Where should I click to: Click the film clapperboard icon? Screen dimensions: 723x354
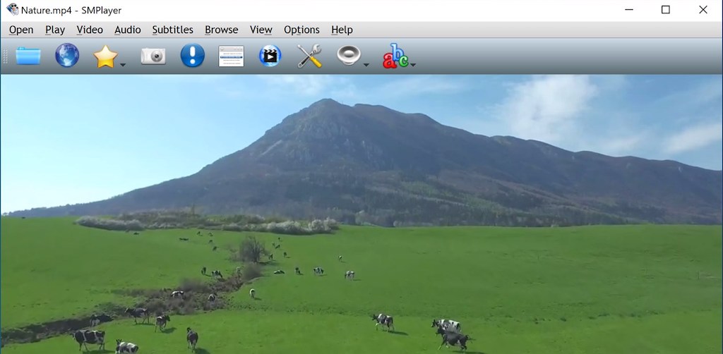coord(270,56)
